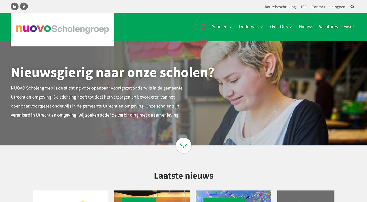This screenshot has height=202, width=367.
Task: Open the first news thumbnail card
Action: pyautogui.click(x=71, y=196)
